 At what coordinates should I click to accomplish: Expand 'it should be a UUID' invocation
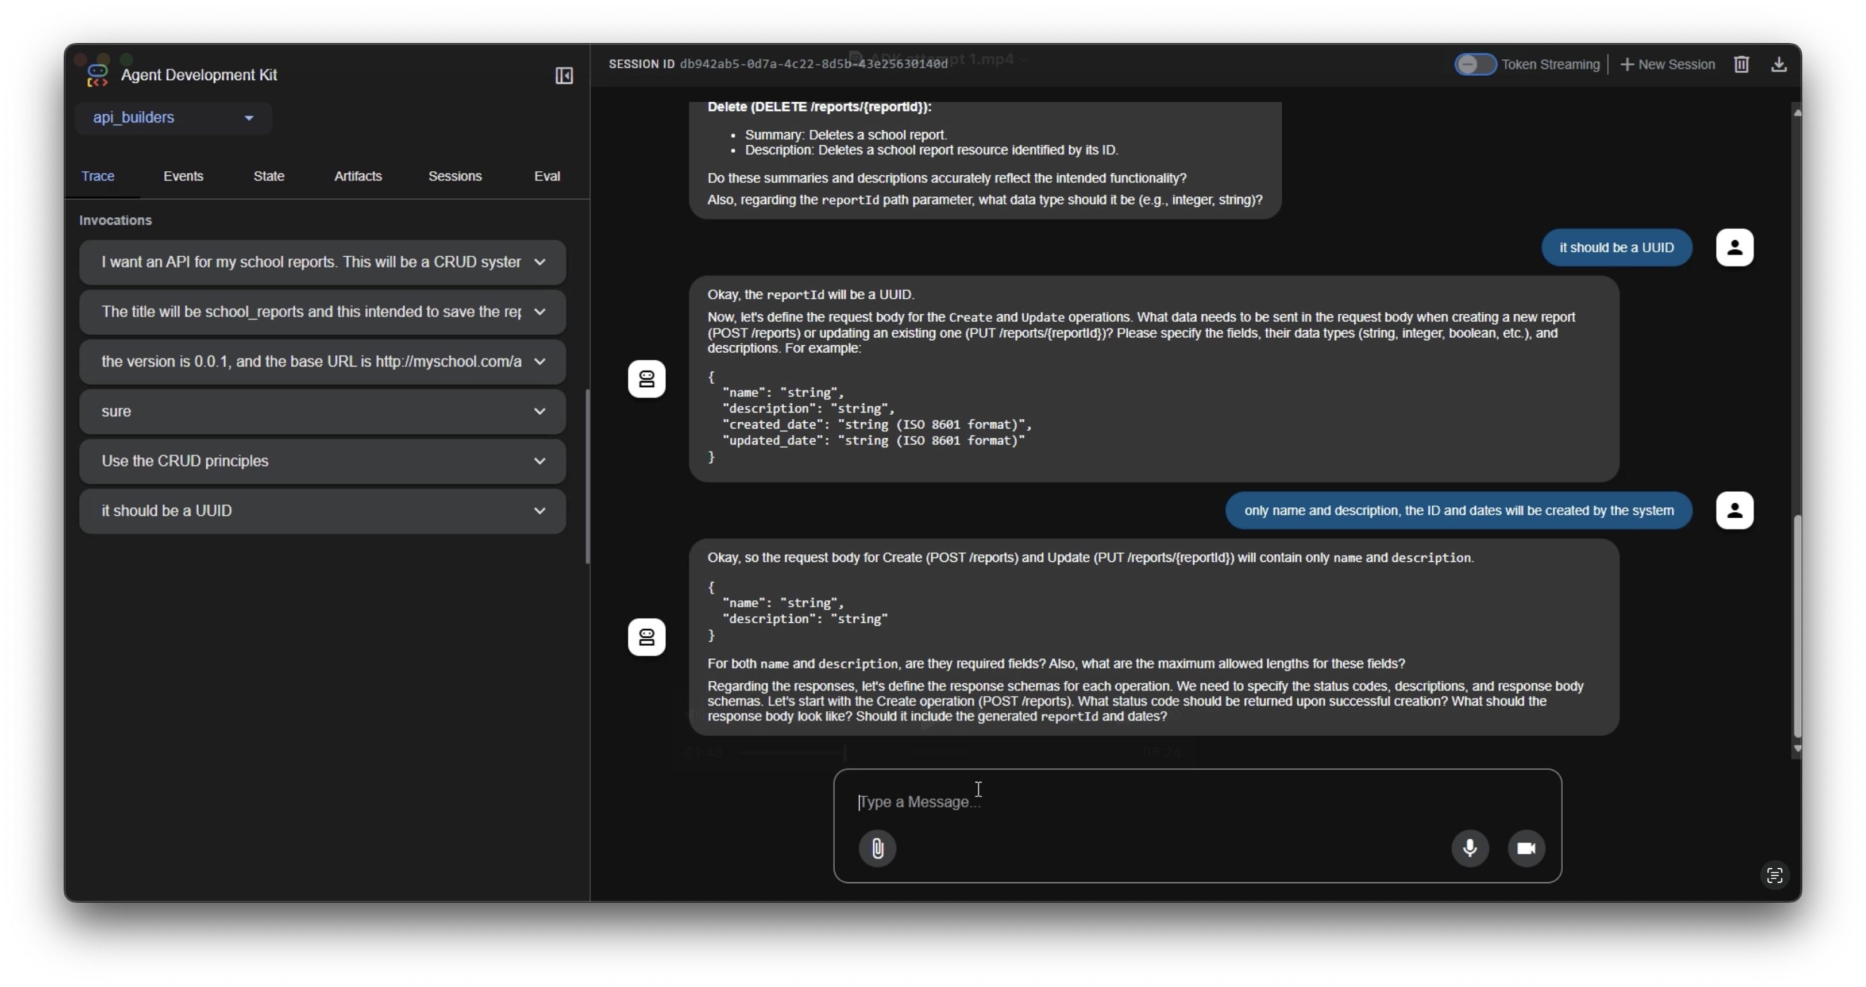click(x=539, y=511)
